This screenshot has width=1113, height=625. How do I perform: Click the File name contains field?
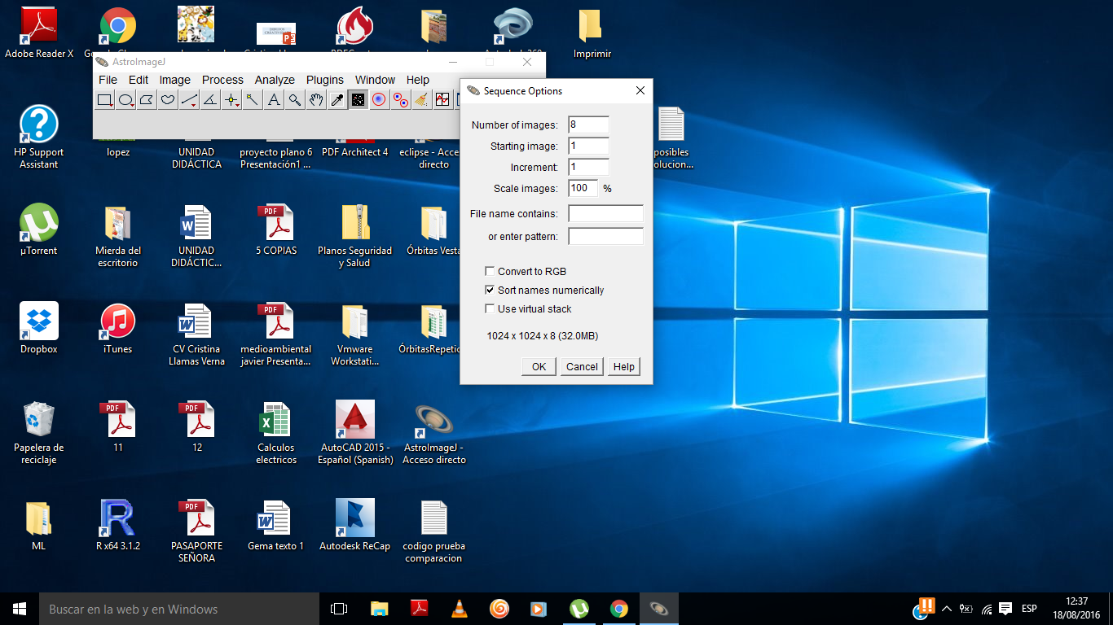(x=605, y=214)
